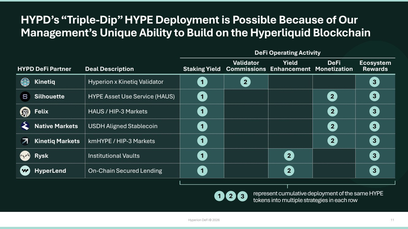Viewport: 408px width, 229px height.
Task: Click 'Institutional Vaults' deal description
Action: [114, 156]
